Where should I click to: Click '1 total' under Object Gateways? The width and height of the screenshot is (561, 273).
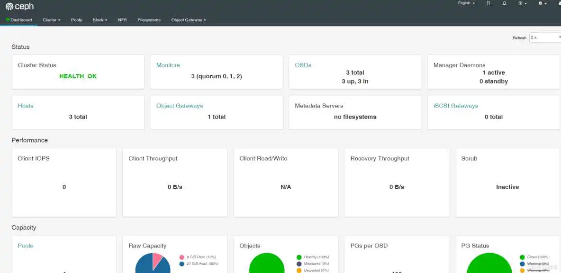[217, 117]
